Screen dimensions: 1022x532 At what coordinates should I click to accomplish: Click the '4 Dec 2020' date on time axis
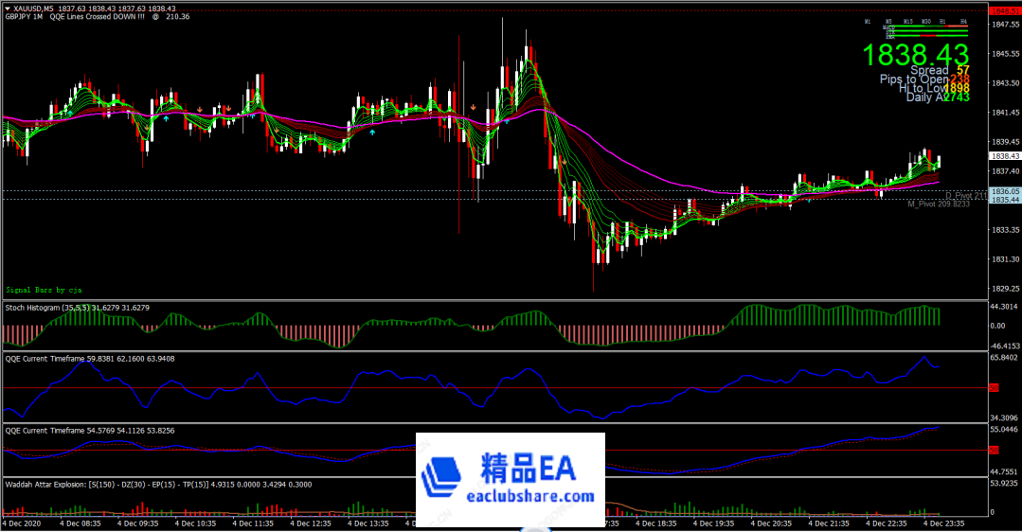(22, 523)
